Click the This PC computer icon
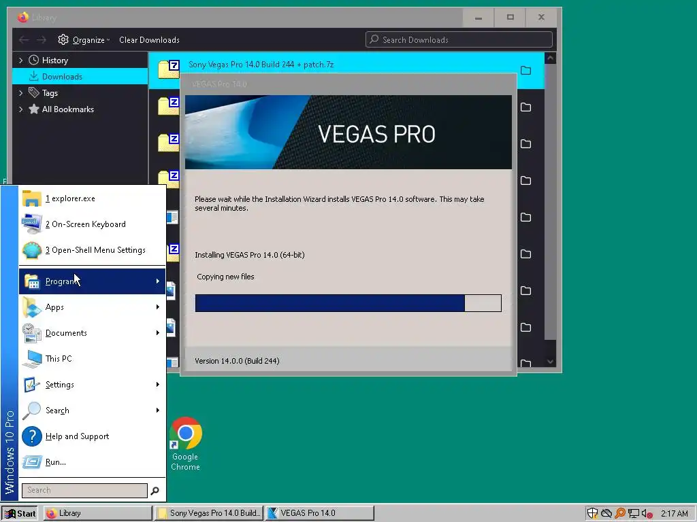Image resolution: width=697 pixels, height=522 pixels. pos(32,359)
